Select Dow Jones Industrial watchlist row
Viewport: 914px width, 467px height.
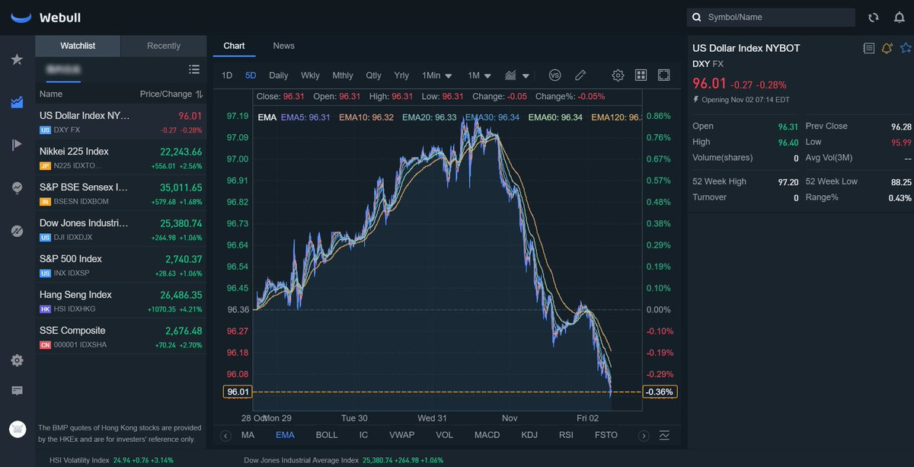click(121, 229)
